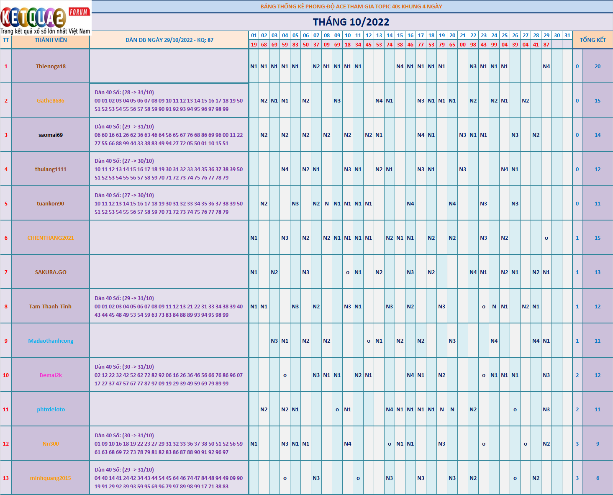Click the top banner heading BẢNG THỐNG KÊ
This screenshot has height=495, width=613.
351,6
